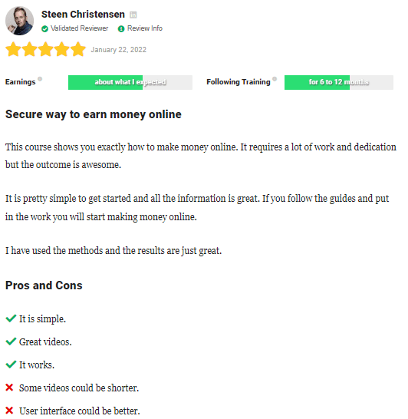The image size is (408, 419).
Task: Click the green checkmark beside It is simple
Action: tap(11, 318)
